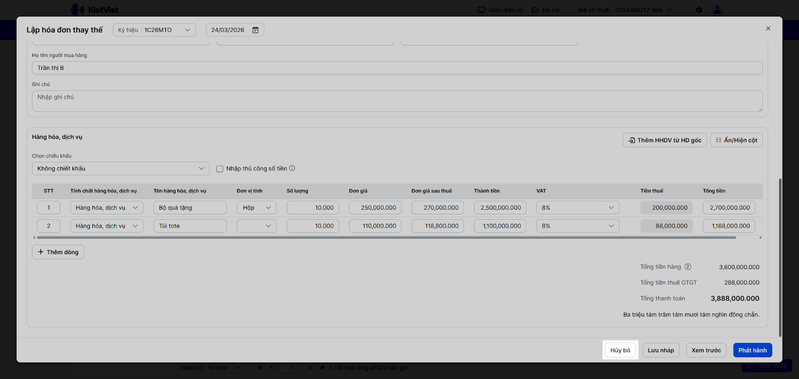Close the Lập hóa đơn thay thế dialog
Viewport: 799px width, 379px height.
click(768, 28)
